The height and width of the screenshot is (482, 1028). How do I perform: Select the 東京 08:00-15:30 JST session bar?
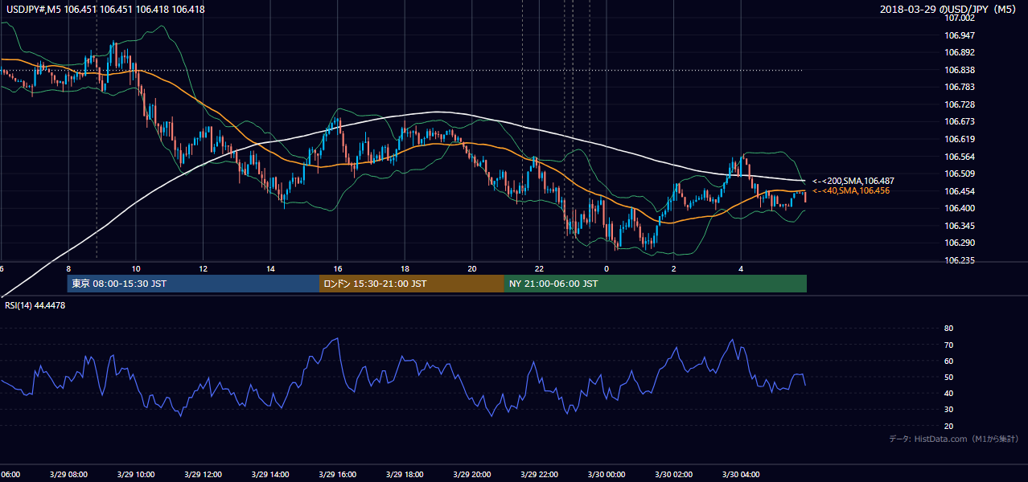tap(193, 284)
